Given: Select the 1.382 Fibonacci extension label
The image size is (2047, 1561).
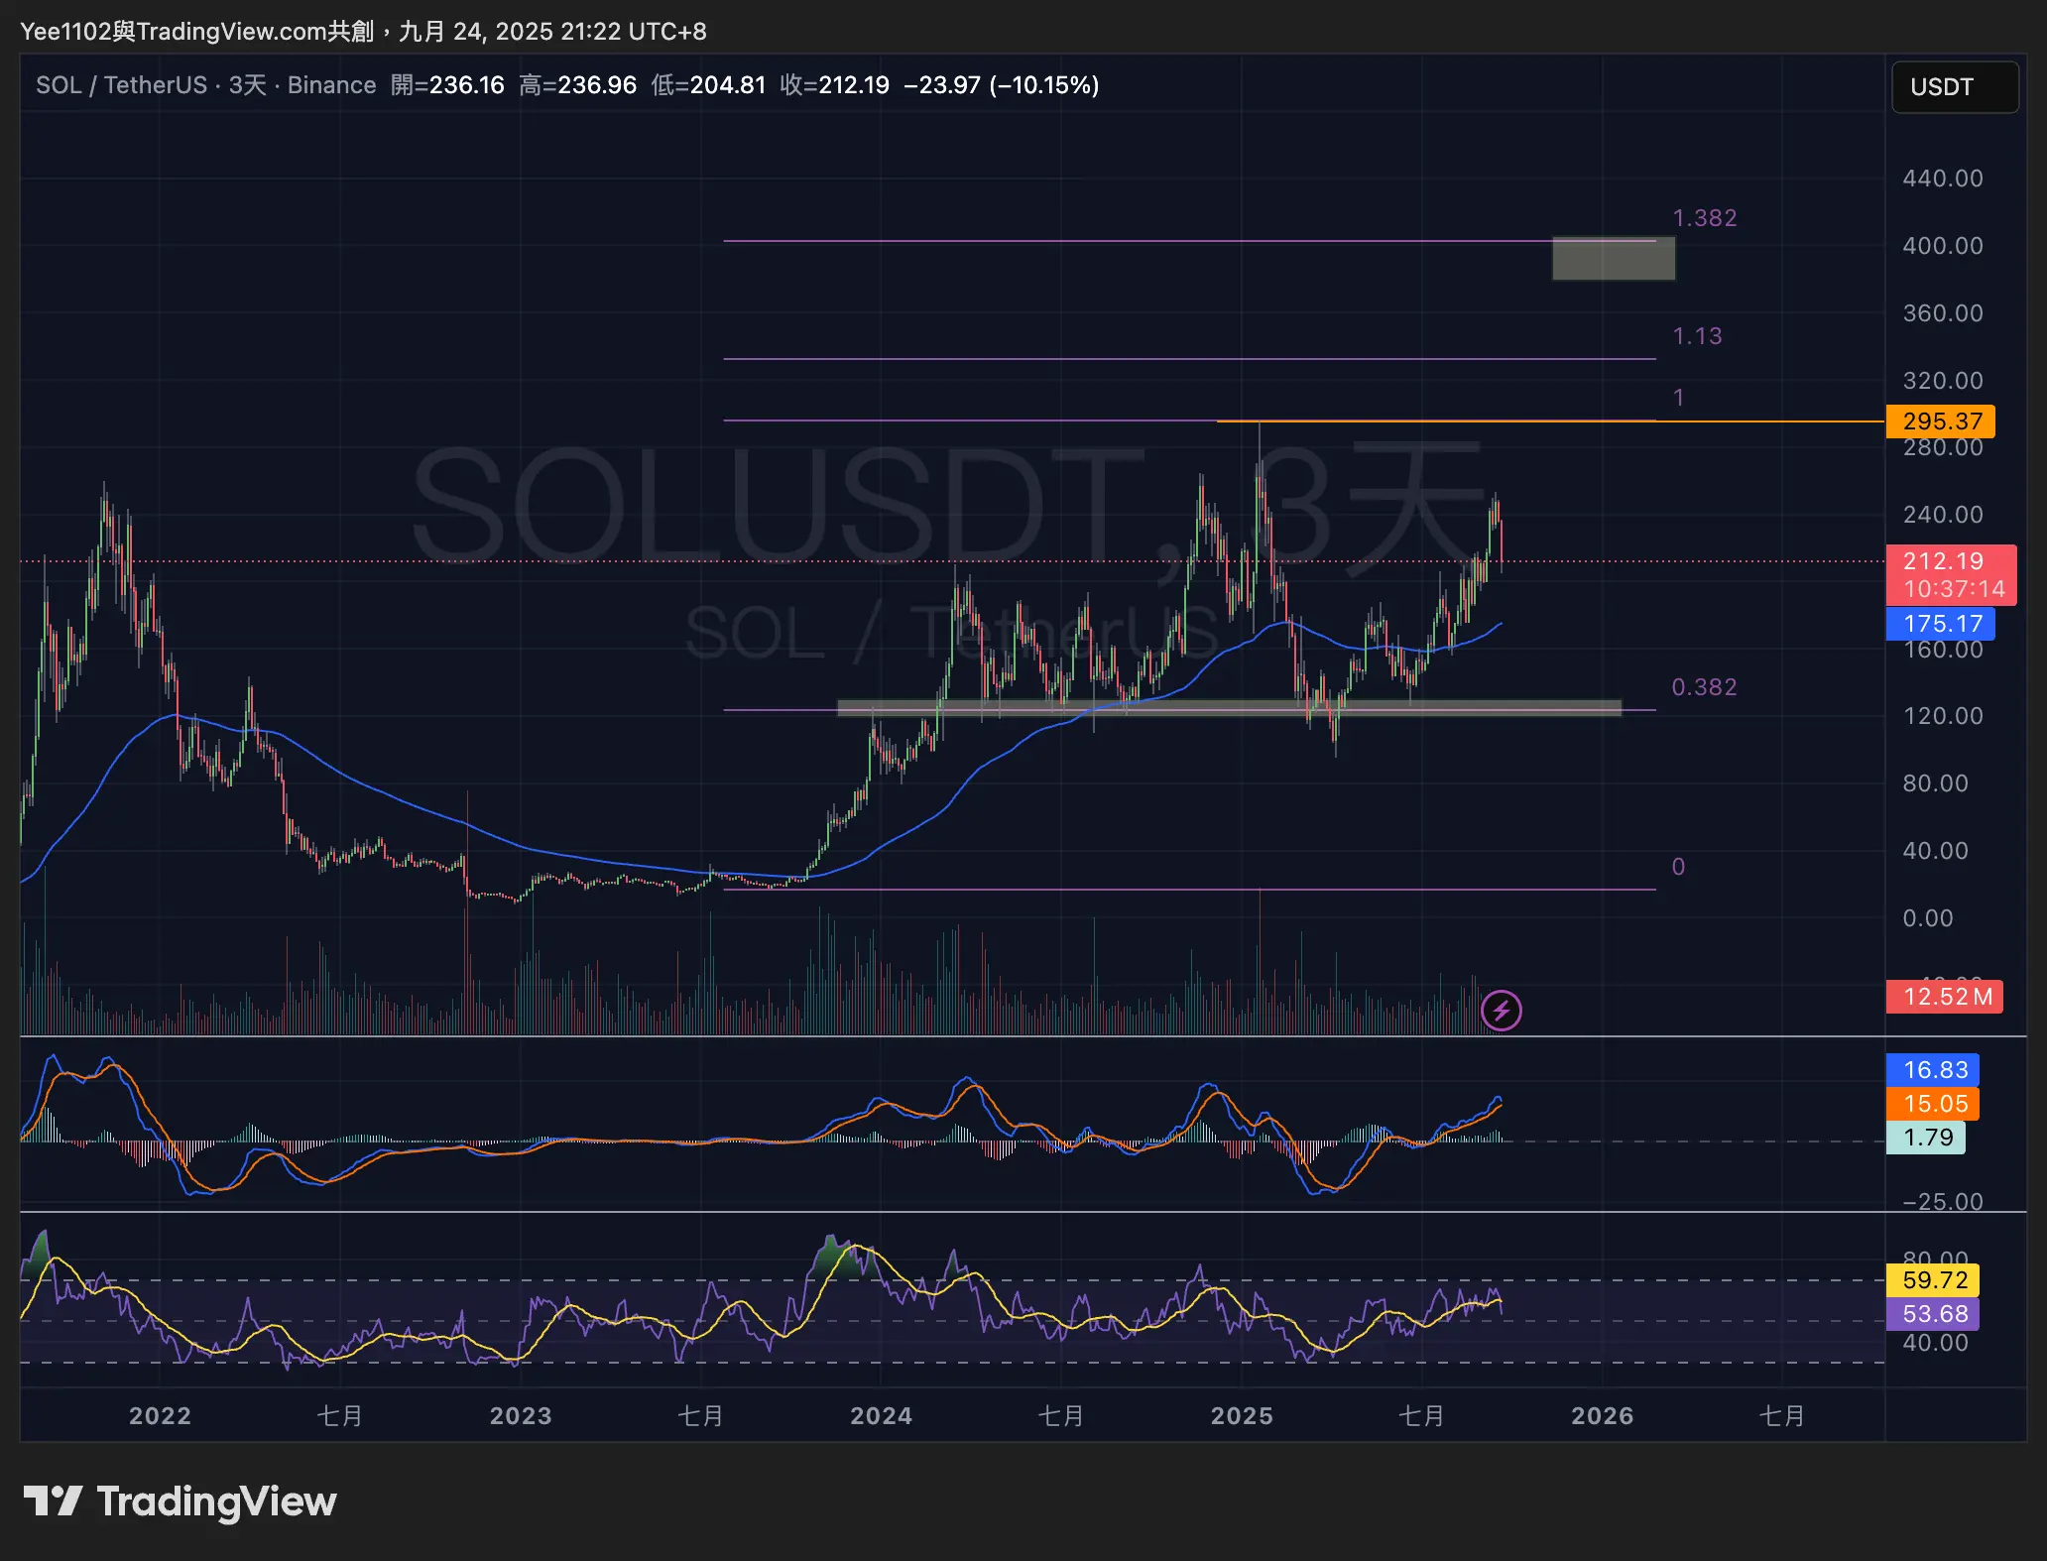Looking at the screenshot, I should tap(1703, 217).
